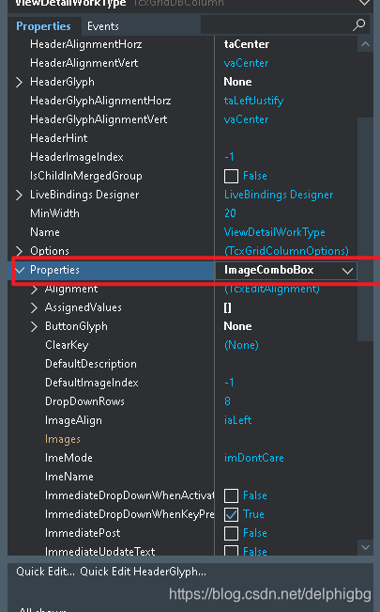Image resolution: width=380 pixels, height=612 pixels.
Task: Expand the AssignedValues sub-property
Action: pos(34,307)
